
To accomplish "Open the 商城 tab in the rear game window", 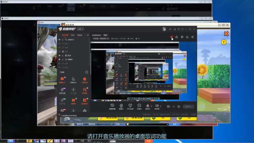I will point(50,6).
